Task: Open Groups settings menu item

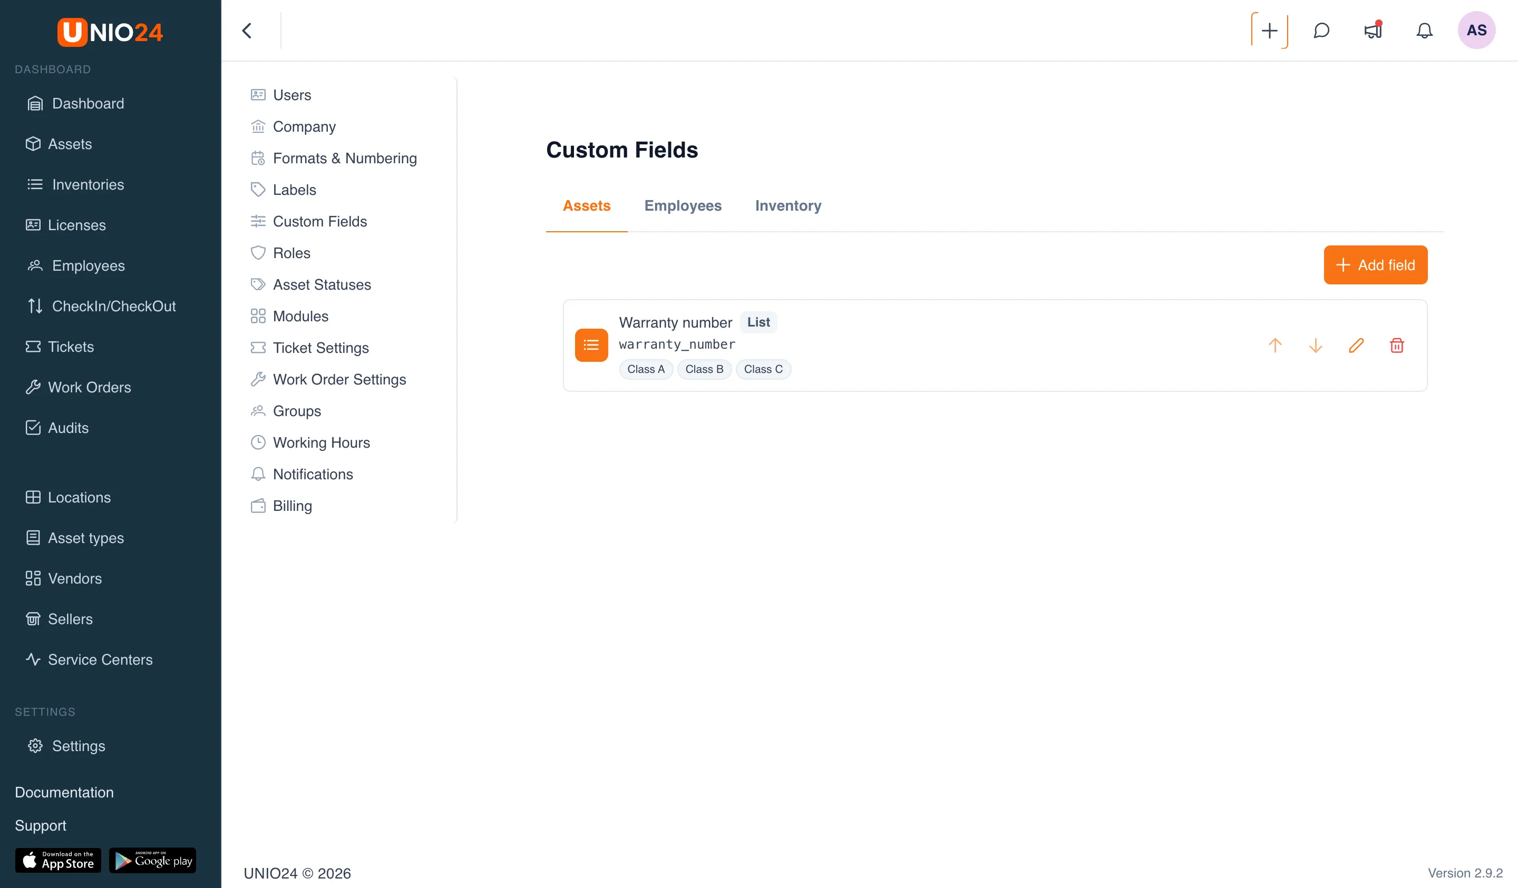Action: [286, 411]
